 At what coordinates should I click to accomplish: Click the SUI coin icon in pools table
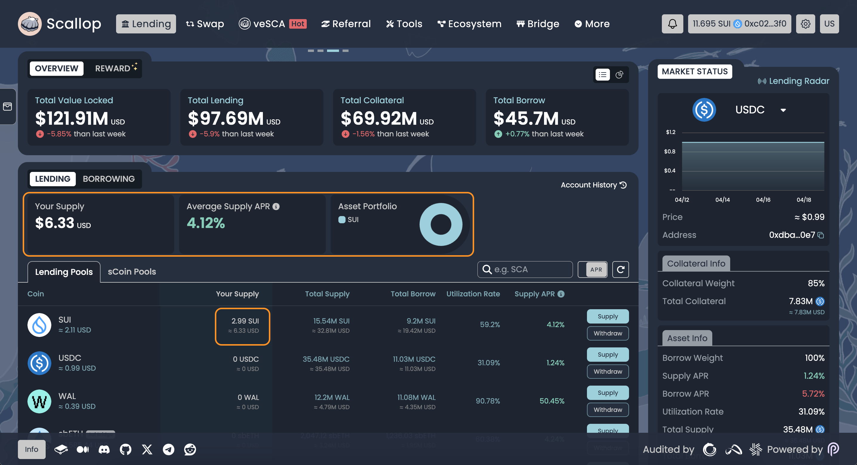(x=39, y=325)
